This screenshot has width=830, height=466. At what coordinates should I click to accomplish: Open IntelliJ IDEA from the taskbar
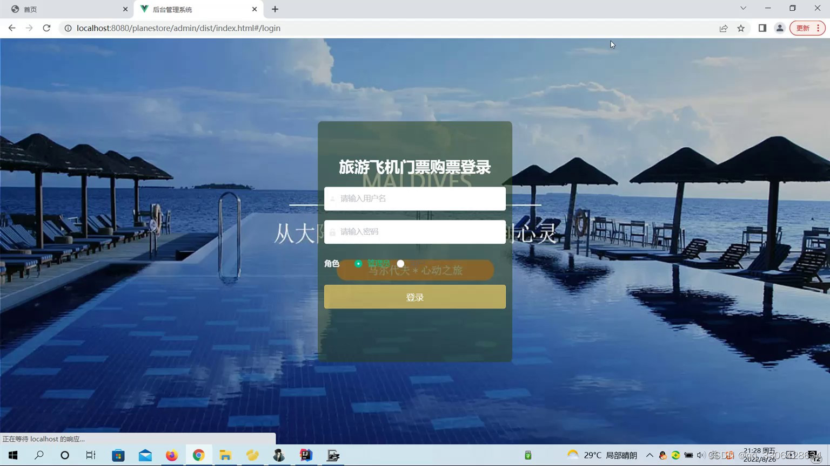[x=306, y=455]
